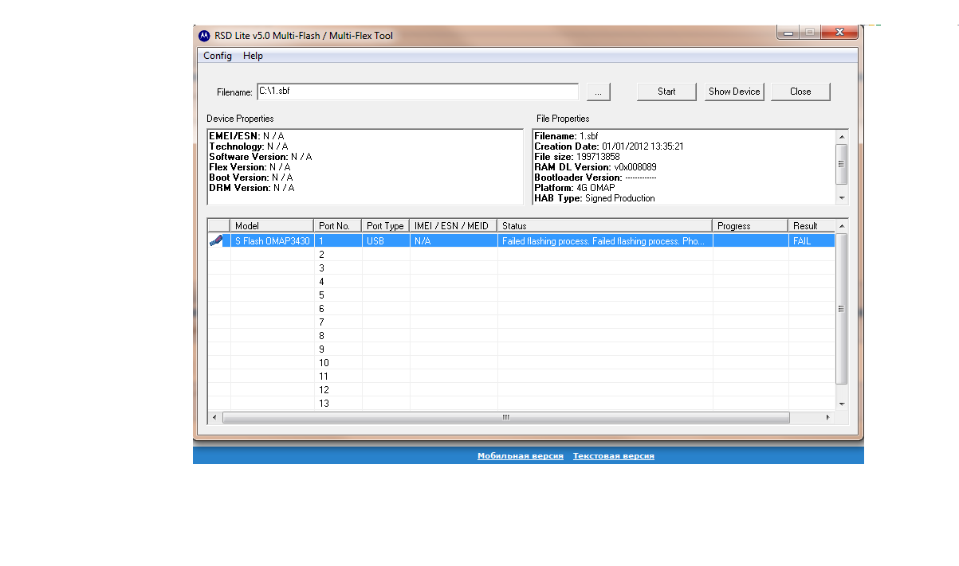Select the S Flash OMAP3430 model cell

pyautogui.click(x=272, y=240)
